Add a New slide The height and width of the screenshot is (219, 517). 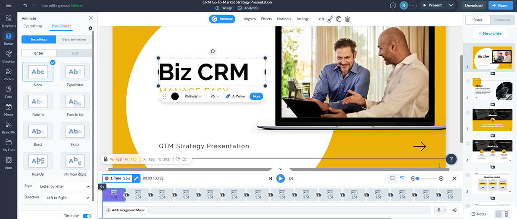[x=489, y=33]
